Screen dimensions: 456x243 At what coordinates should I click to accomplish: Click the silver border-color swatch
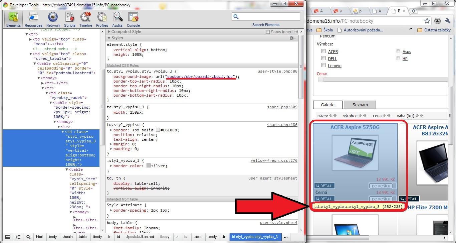tap(149, 166)
